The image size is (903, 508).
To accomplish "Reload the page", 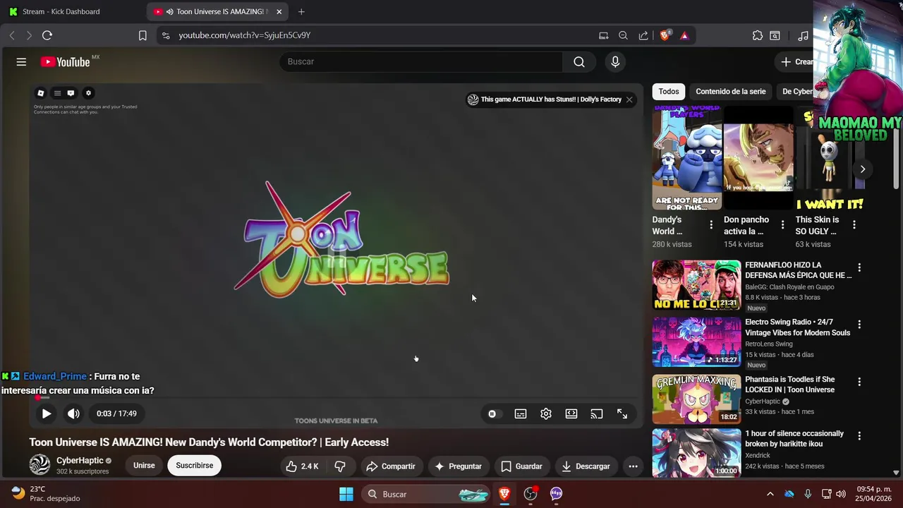I will (47, 35).
